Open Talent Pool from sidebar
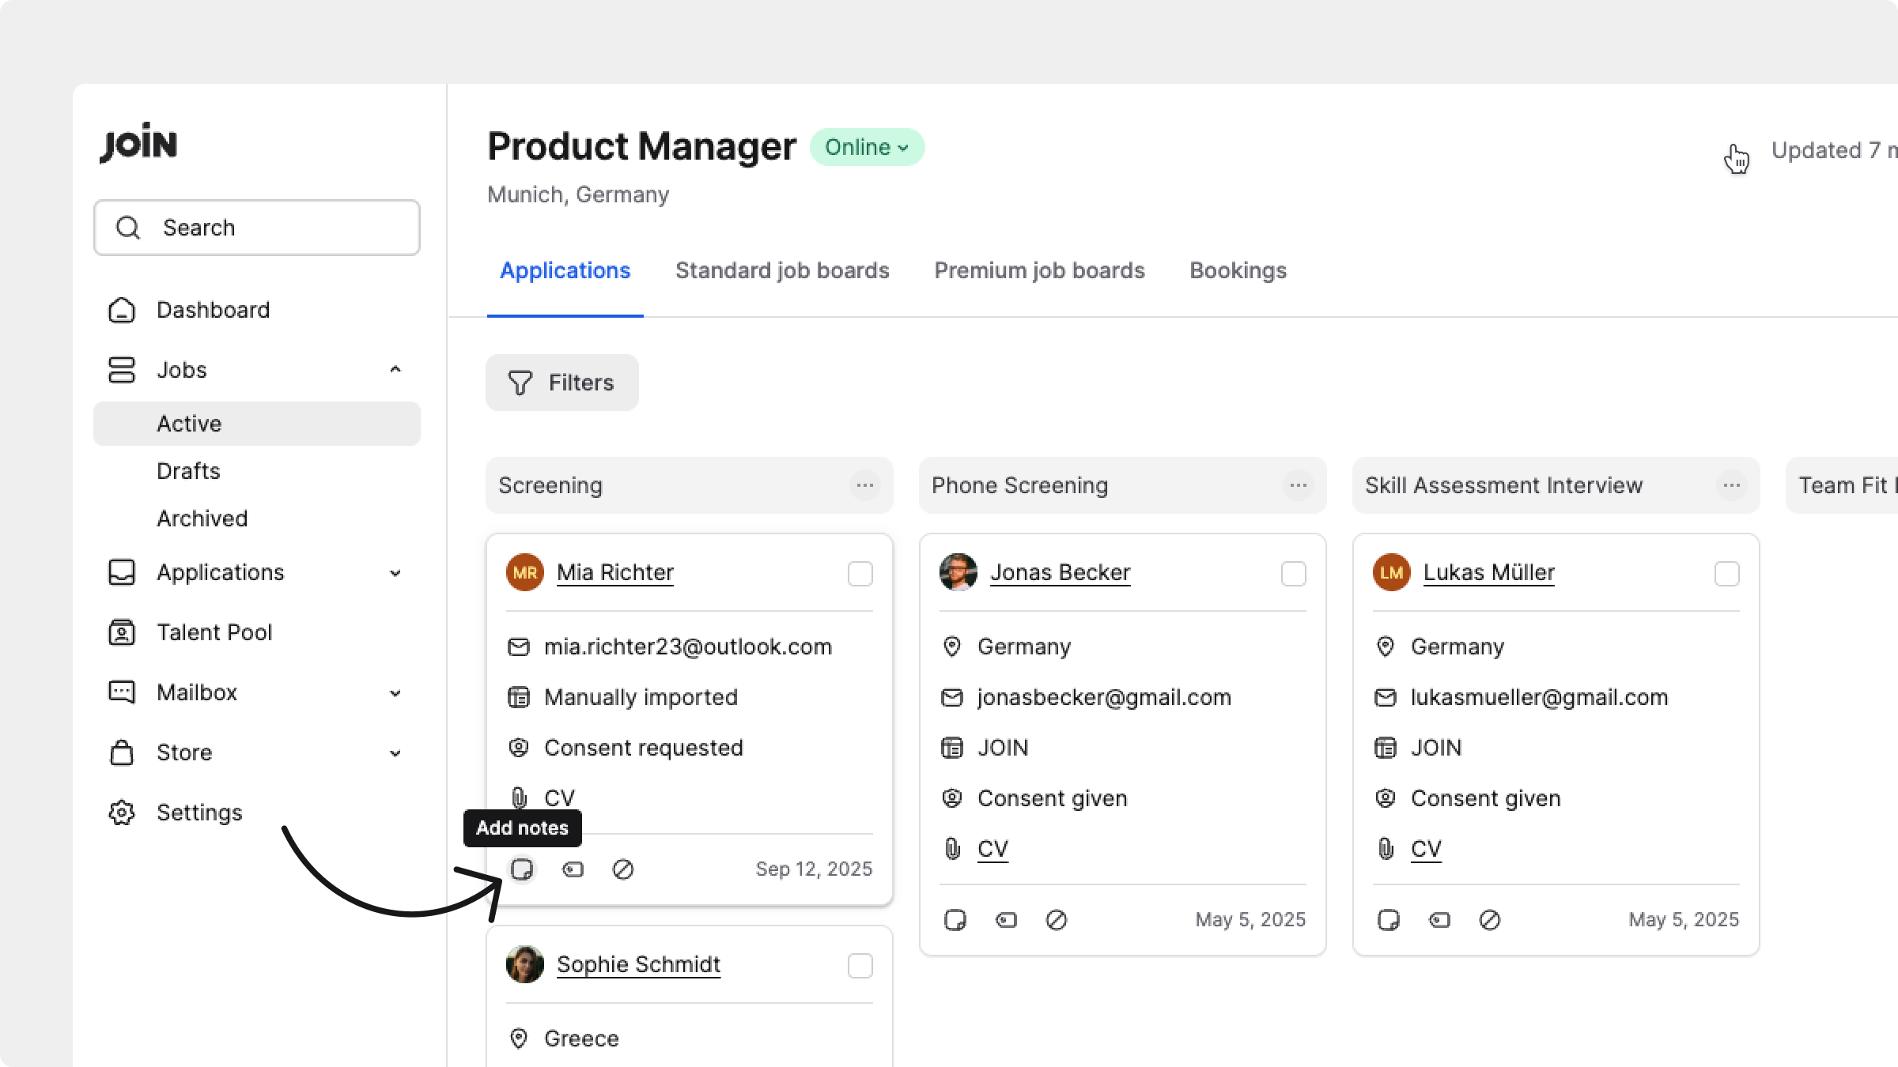This screenshot has width=1898, height=1067. 214,632
